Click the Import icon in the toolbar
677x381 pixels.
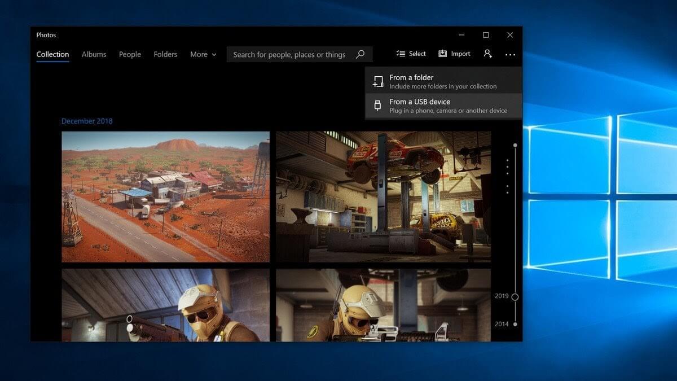pyautogui.click(x=443, y=53)
